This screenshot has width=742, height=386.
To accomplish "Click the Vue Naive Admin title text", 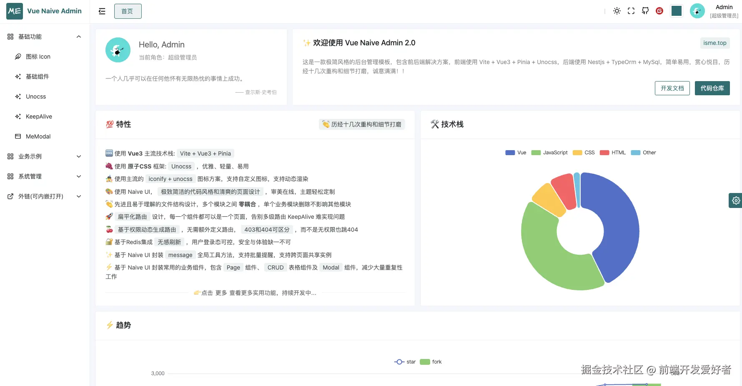I will (x=54, y=11).
